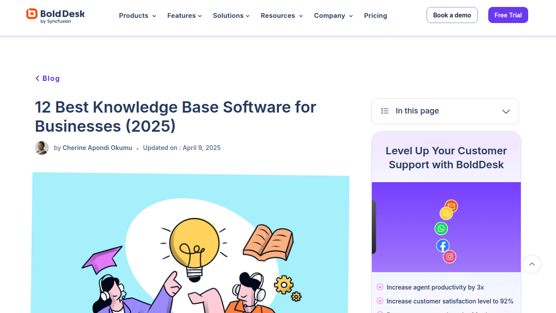The height and width of the screenshot is (313, 556).
Task: Expand the In this page dropdown
Action: click(x=445, y=111)
